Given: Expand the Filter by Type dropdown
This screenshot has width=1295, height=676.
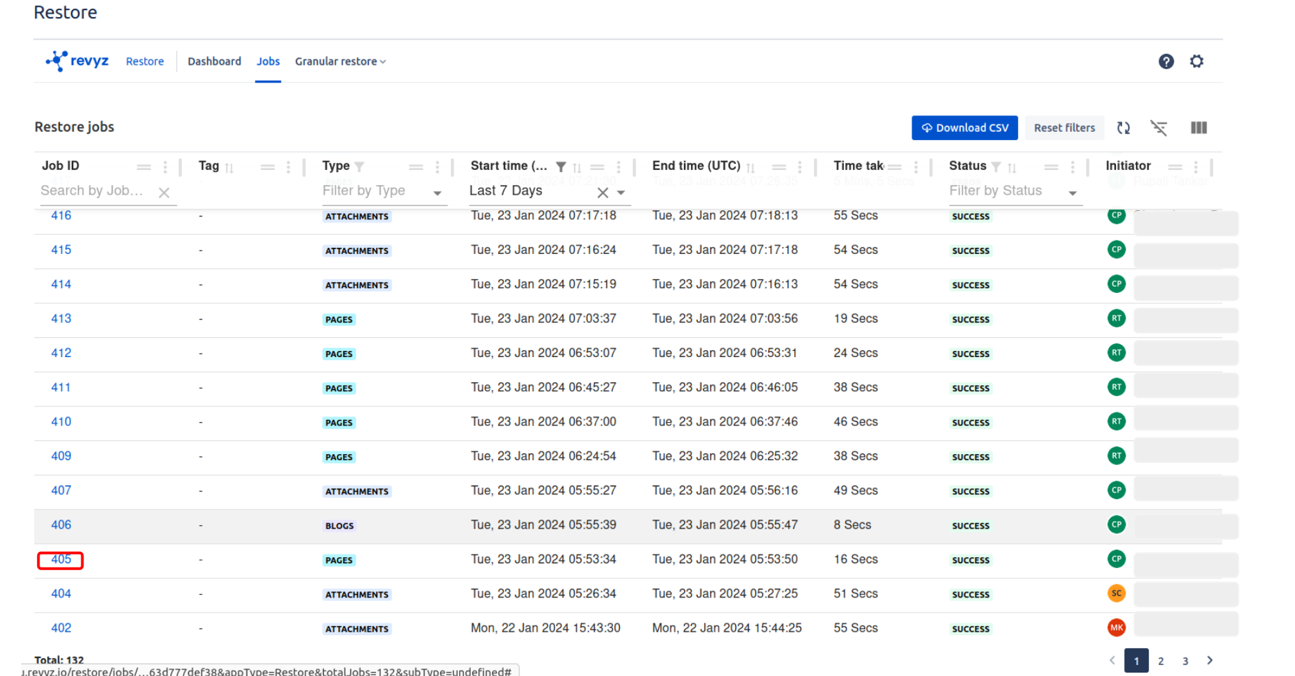Looking at the screenshot, I should pos(437,193).
